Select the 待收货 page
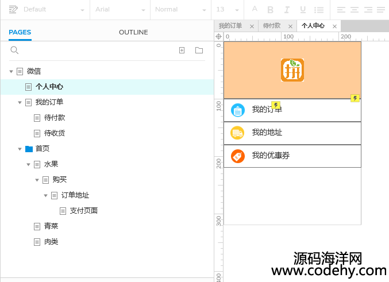 point(55,133)
